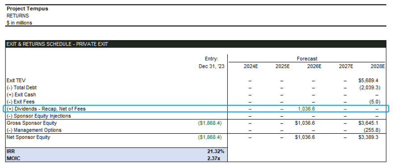Select the Gross Sponsor Equity row label
393x164 pixels.
click(32, 123)
